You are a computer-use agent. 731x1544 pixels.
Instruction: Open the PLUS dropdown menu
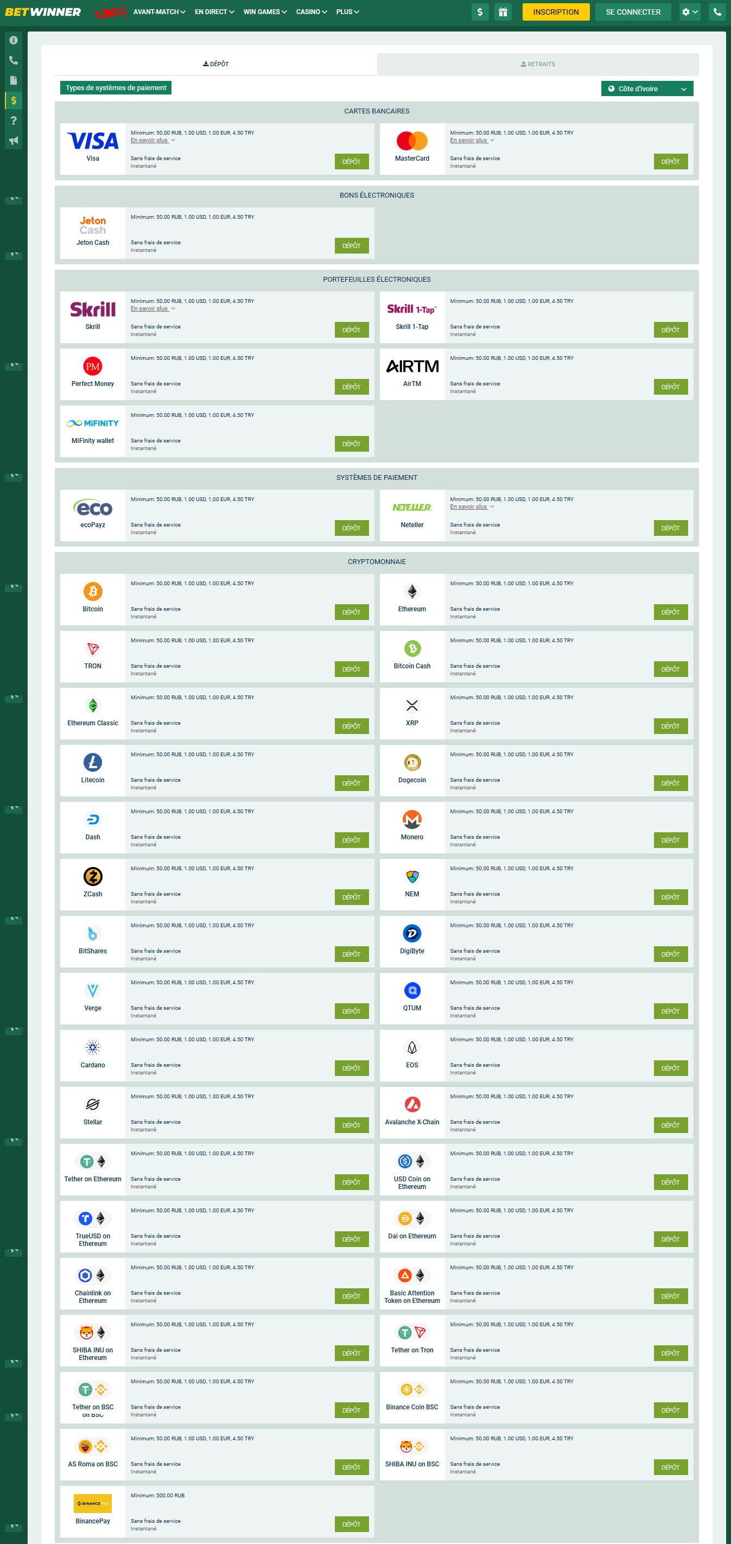[347, 12]
